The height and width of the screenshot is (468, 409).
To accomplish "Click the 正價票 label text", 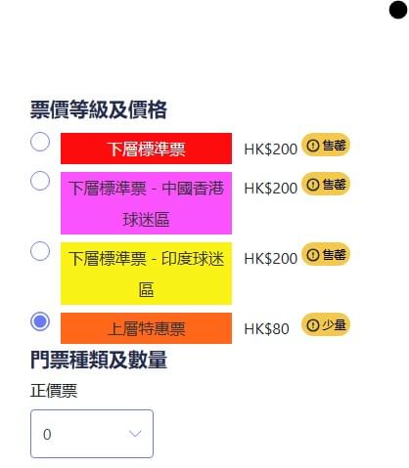I will (x=54, y=391).
